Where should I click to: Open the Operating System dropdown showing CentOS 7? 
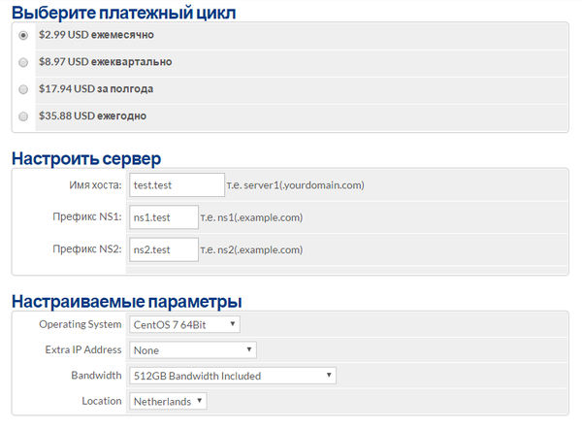(x=184, y=324)
